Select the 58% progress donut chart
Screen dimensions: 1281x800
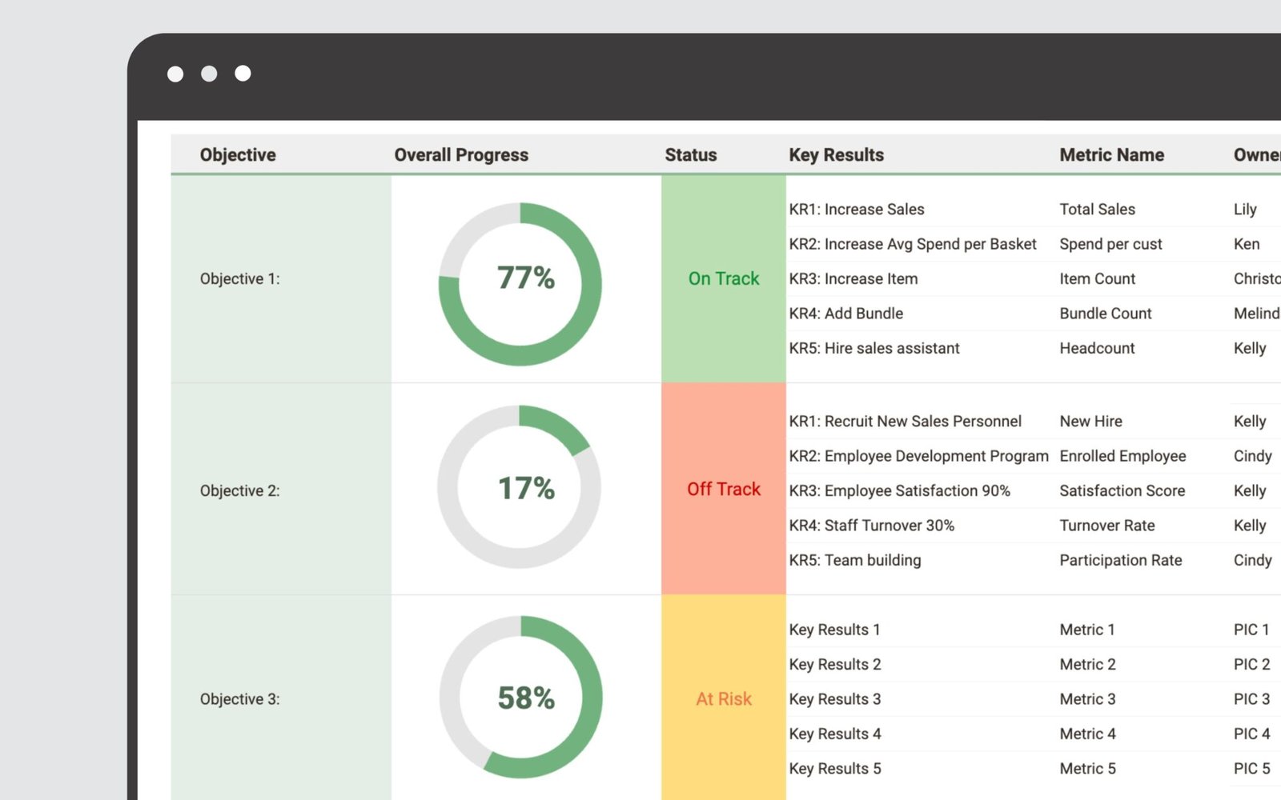521,698
